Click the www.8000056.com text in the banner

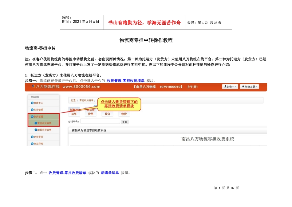81,87
